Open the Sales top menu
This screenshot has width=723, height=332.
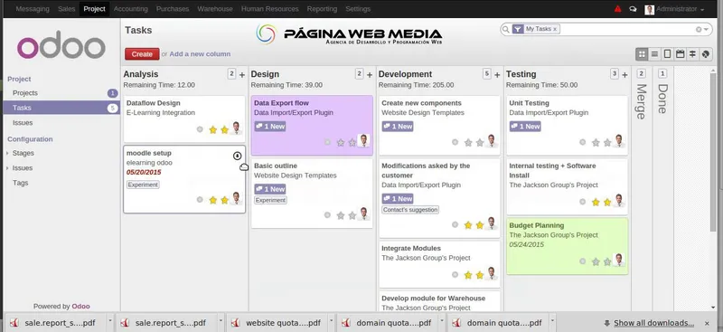point(66,9)
